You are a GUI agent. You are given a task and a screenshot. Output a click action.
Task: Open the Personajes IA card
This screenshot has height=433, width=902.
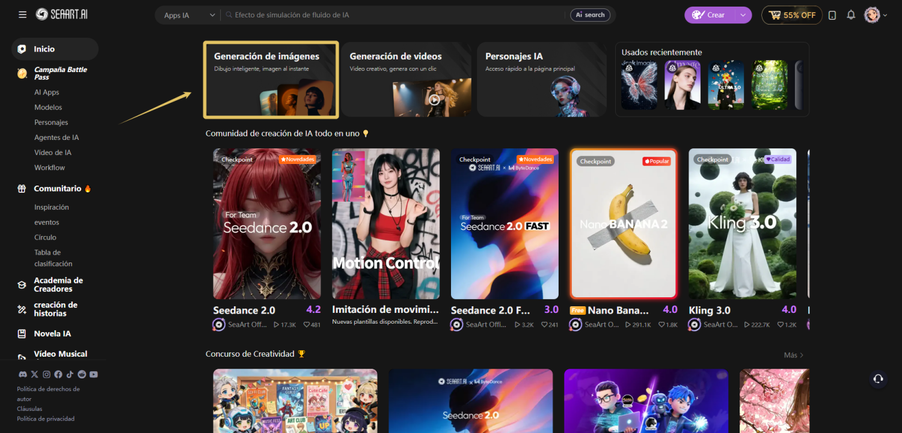542,80
